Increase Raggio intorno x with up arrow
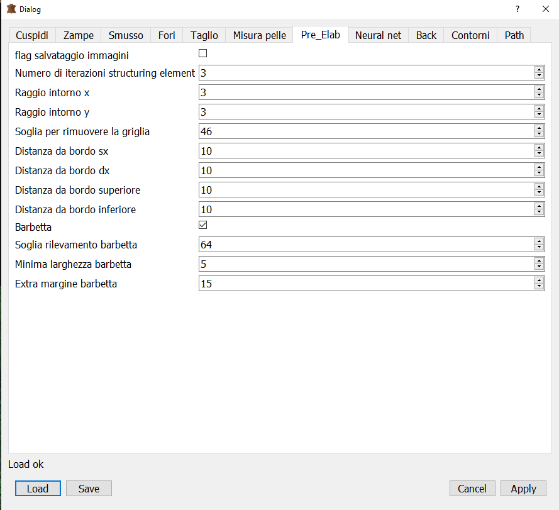Image resolution: width=559 pixels, height=510 pixels. click(x=539, y=89)
